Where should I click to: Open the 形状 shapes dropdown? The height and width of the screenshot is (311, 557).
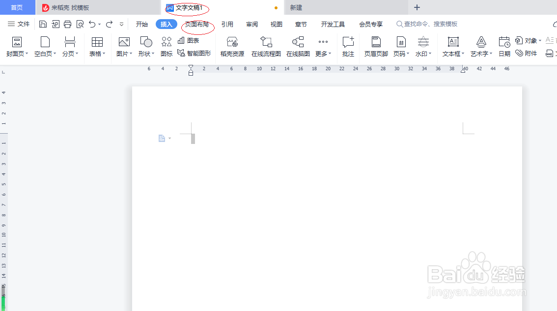[x=145, y=47]
